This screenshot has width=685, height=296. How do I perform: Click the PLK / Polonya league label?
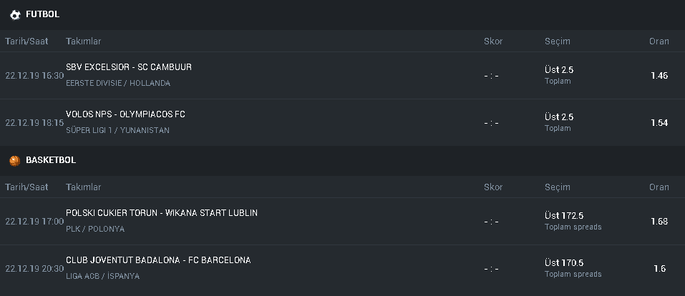95,229
